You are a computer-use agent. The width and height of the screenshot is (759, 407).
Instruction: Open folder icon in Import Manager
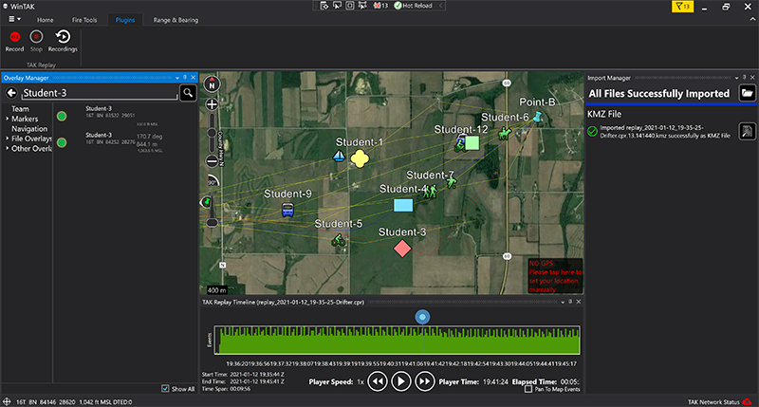click(748, 93)
